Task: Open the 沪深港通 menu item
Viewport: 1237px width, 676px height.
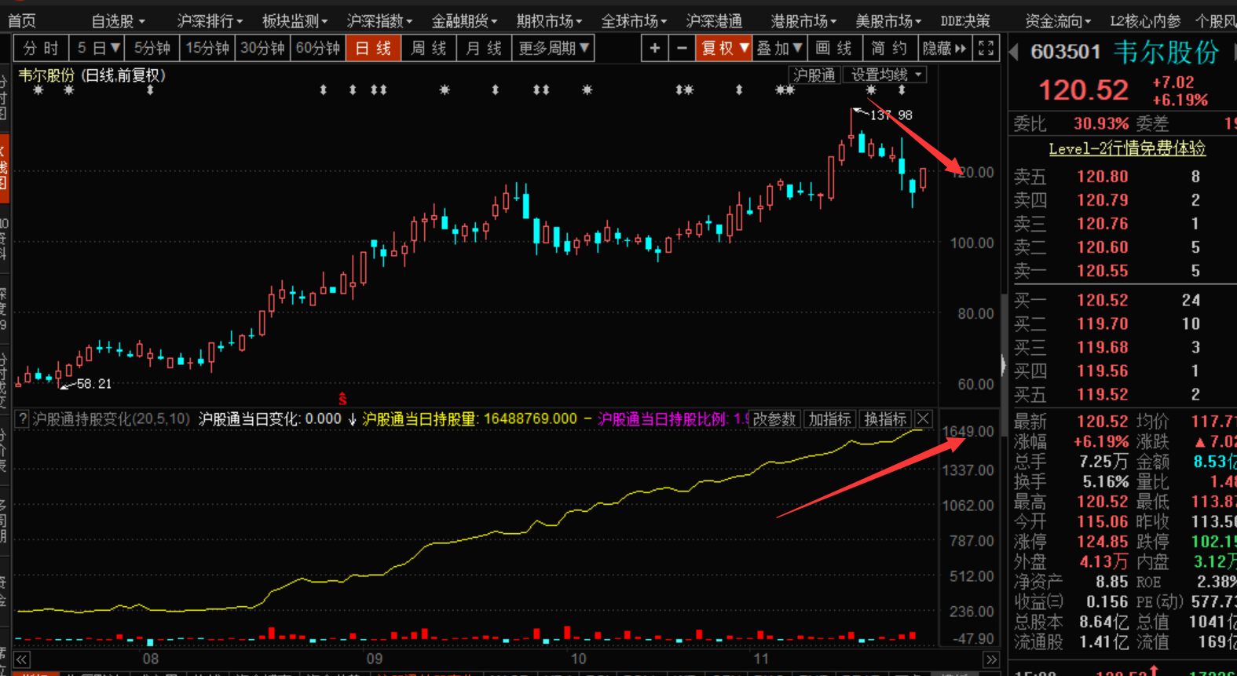Action: 714,21
